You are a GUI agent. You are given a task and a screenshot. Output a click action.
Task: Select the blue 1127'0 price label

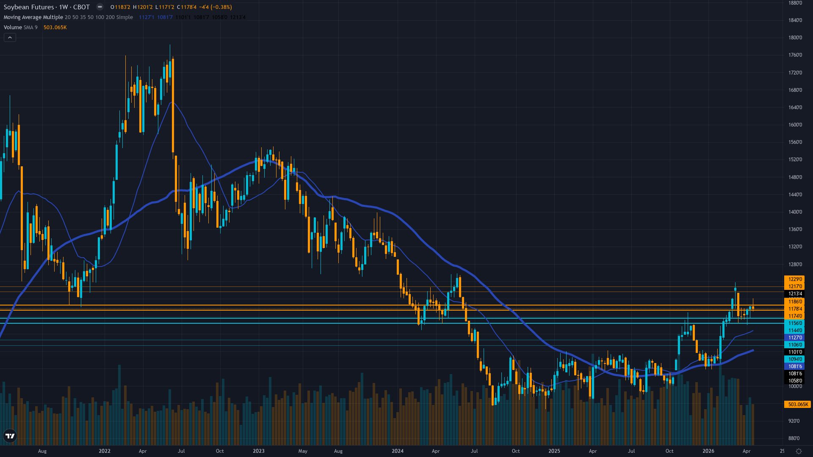794,338
